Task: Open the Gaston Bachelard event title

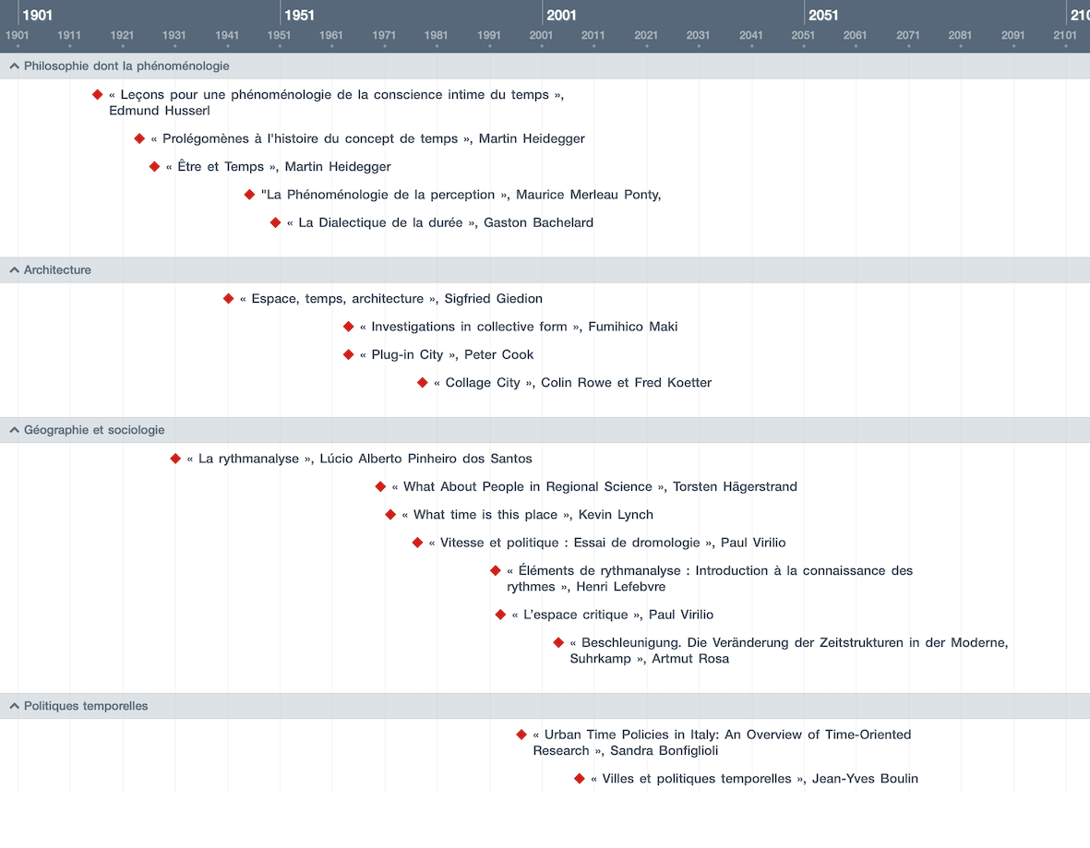Action: click(x=440, y=222)
